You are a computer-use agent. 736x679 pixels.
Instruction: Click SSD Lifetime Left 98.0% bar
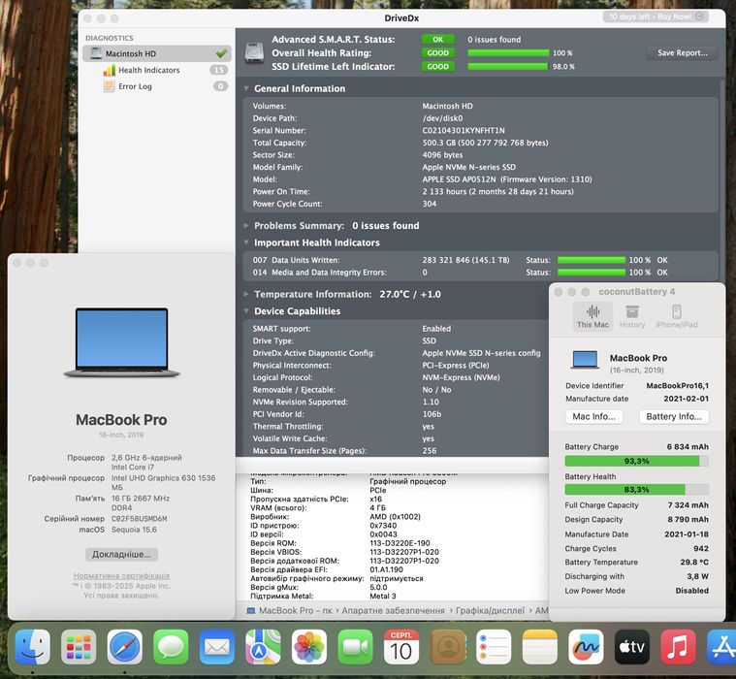(508, 67)
